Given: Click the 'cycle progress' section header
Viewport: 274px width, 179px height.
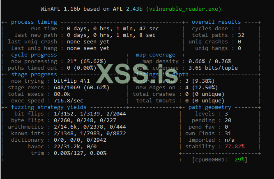Looking at the screenshot, I should 34,55.
